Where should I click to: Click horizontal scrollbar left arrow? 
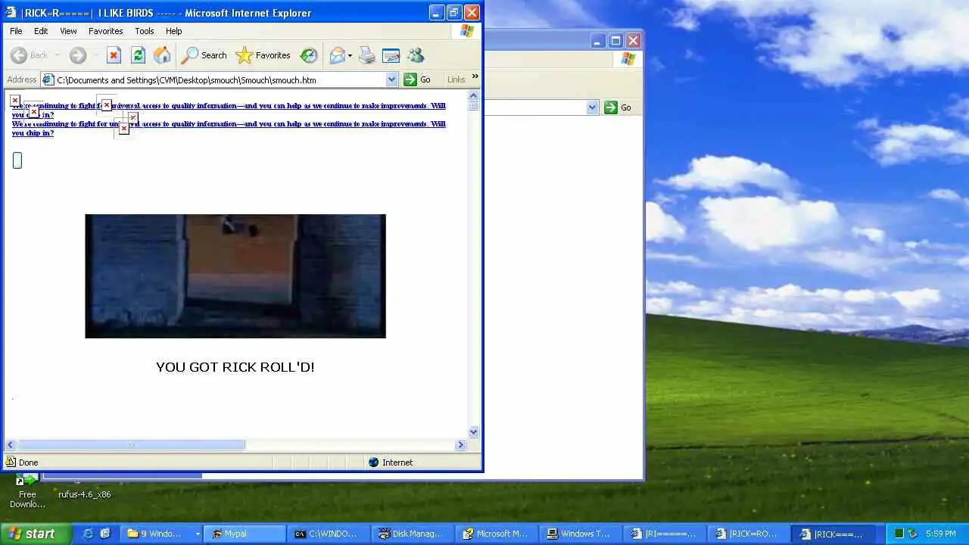click(x=11, y=445)
